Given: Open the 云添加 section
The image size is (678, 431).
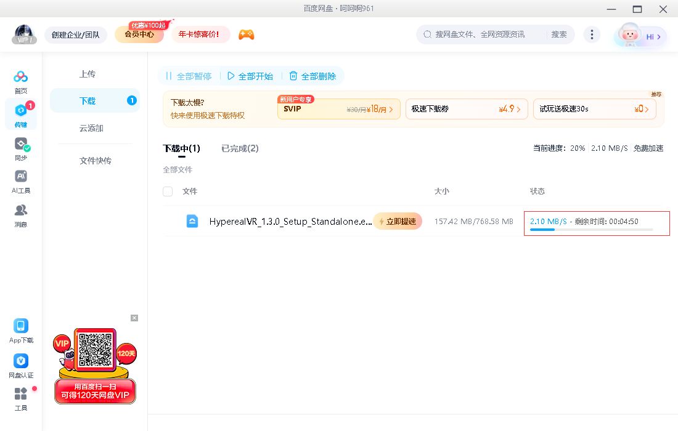Looking at the screenshot, I should point(91,128).
